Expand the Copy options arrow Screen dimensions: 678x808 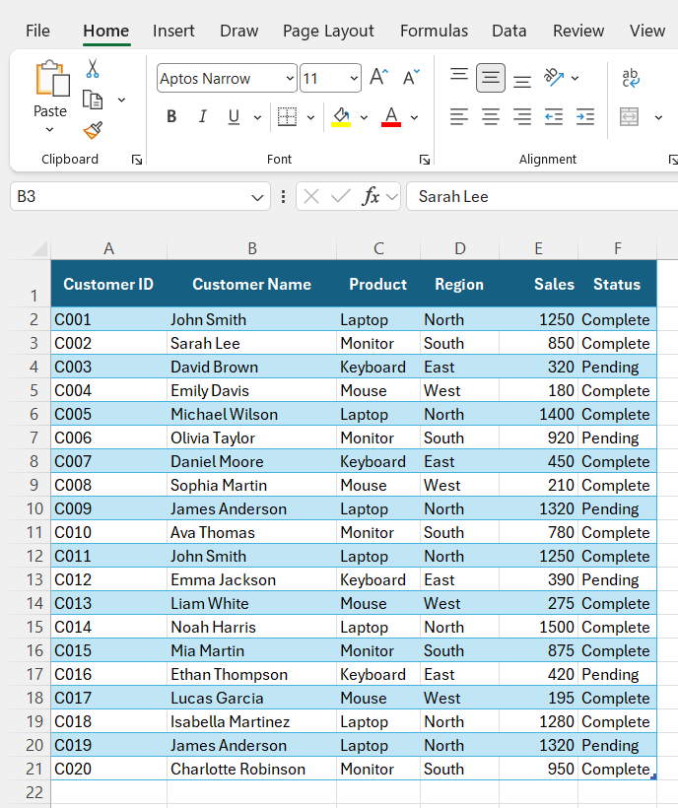[121, 100]
